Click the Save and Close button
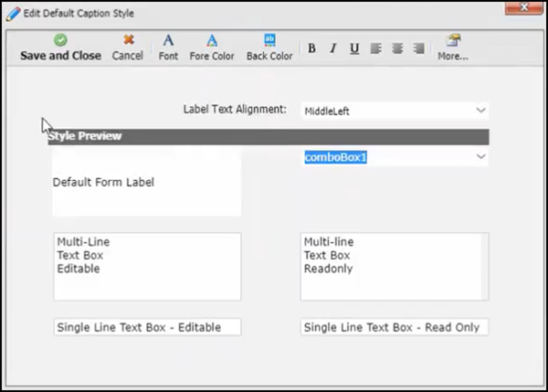 click(60, 48)
